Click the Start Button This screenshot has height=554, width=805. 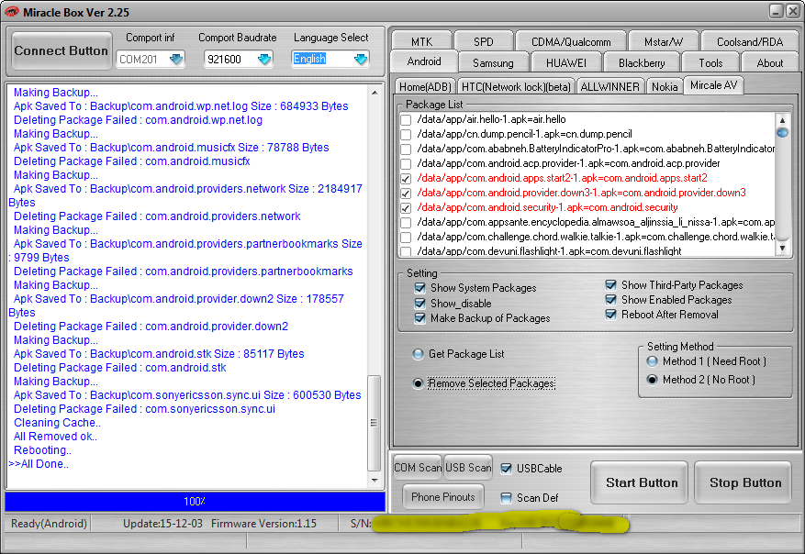640,482
